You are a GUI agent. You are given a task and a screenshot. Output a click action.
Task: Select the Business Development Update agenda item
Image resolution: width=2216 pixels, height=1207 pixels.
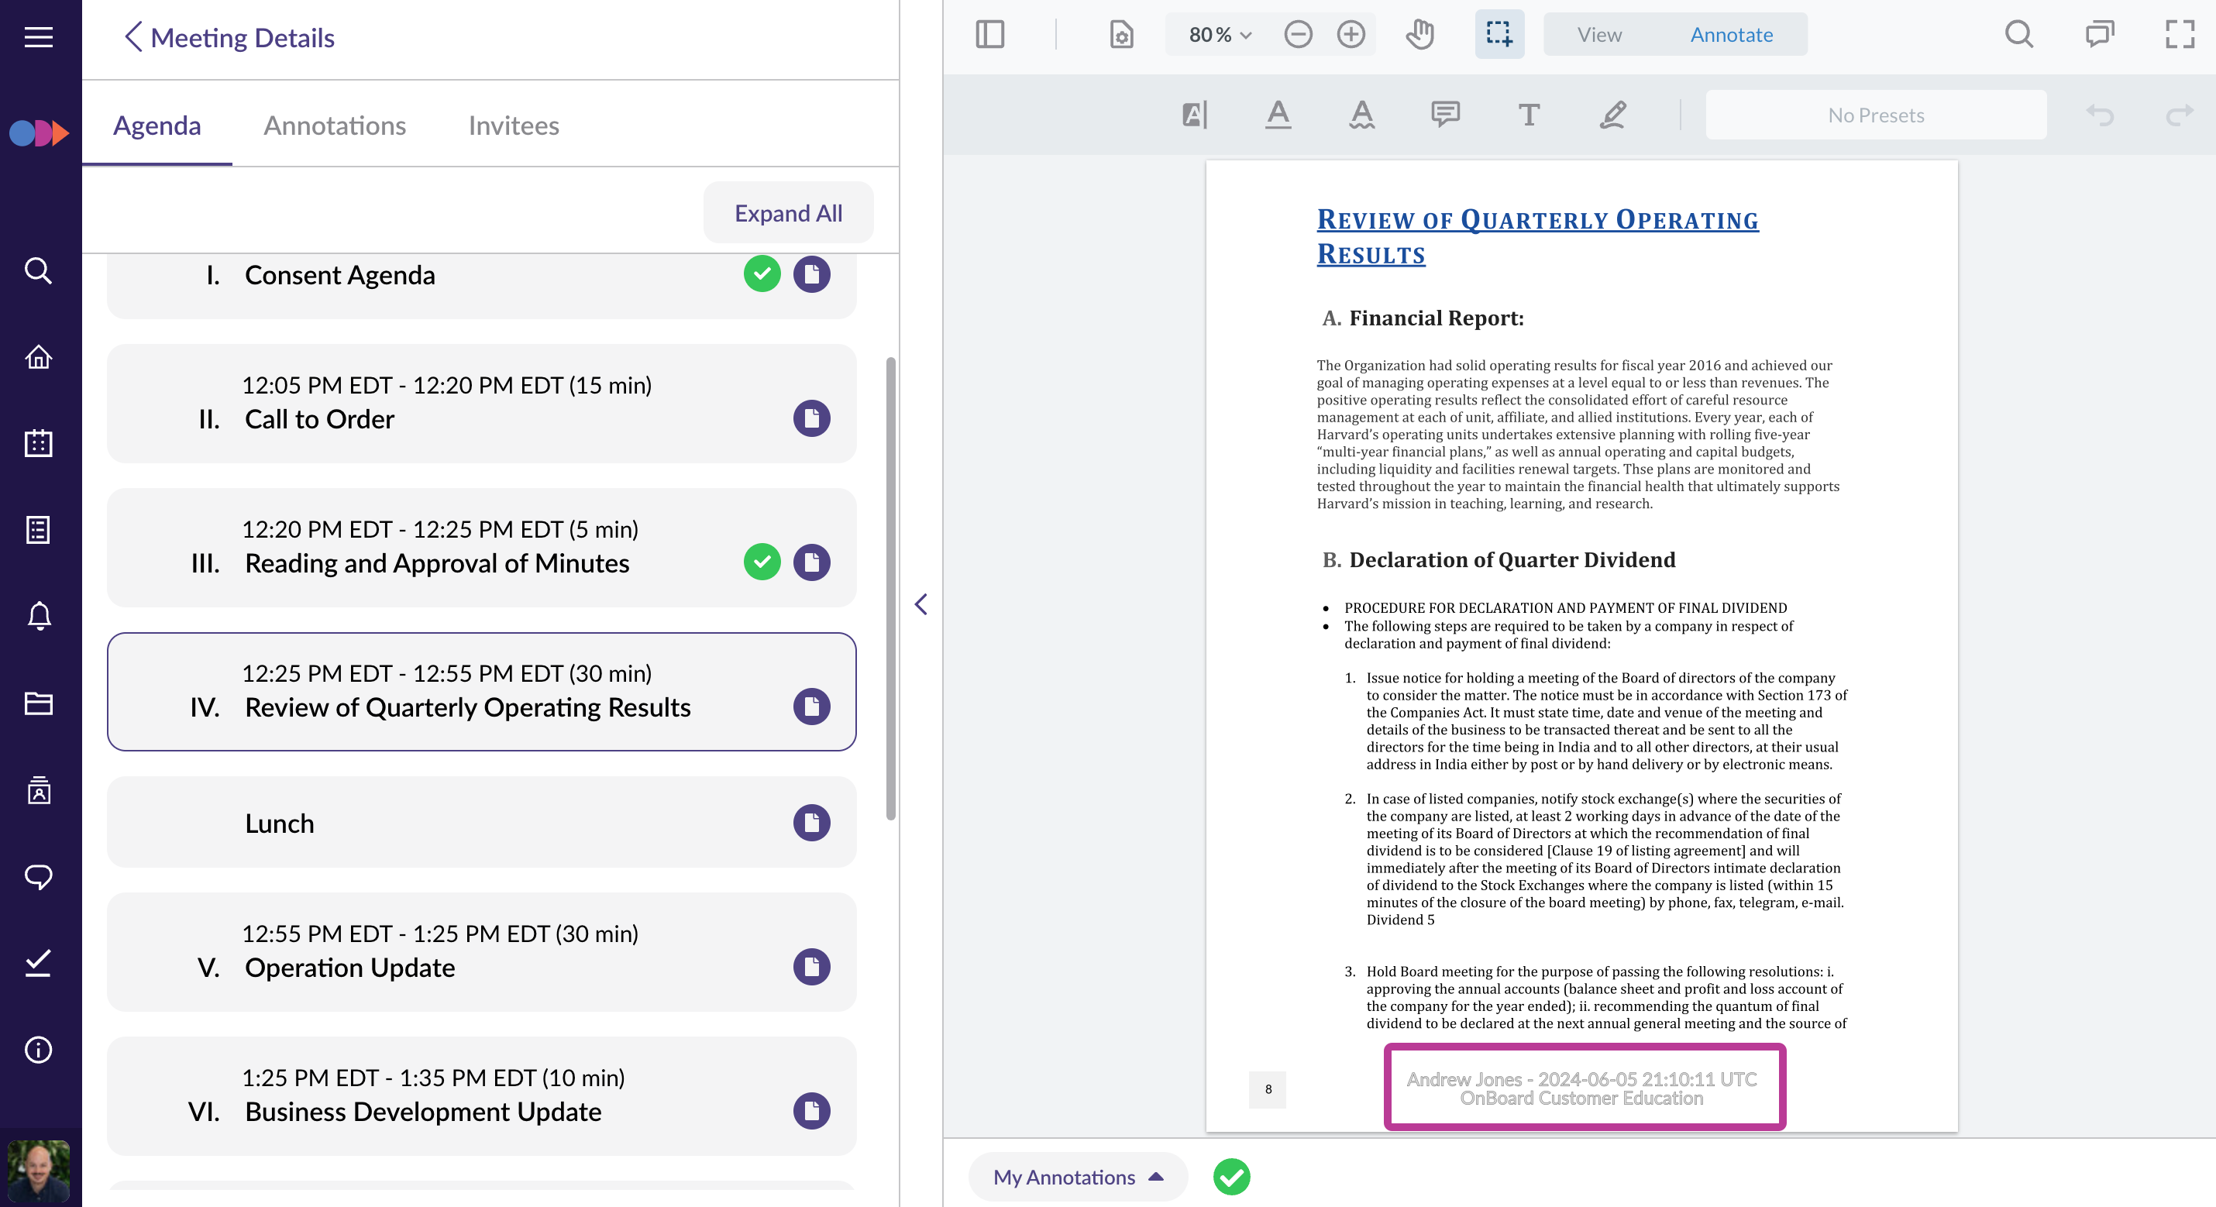pyautogui.click(x=482, y=1096)
